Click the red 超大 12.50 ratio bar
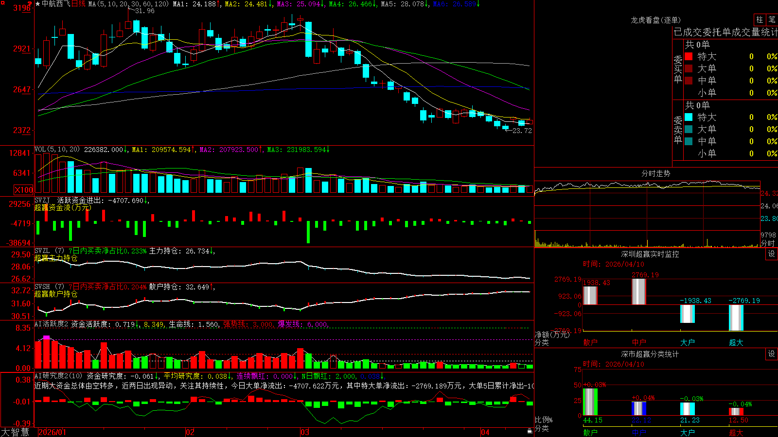 tap(736, 412)
